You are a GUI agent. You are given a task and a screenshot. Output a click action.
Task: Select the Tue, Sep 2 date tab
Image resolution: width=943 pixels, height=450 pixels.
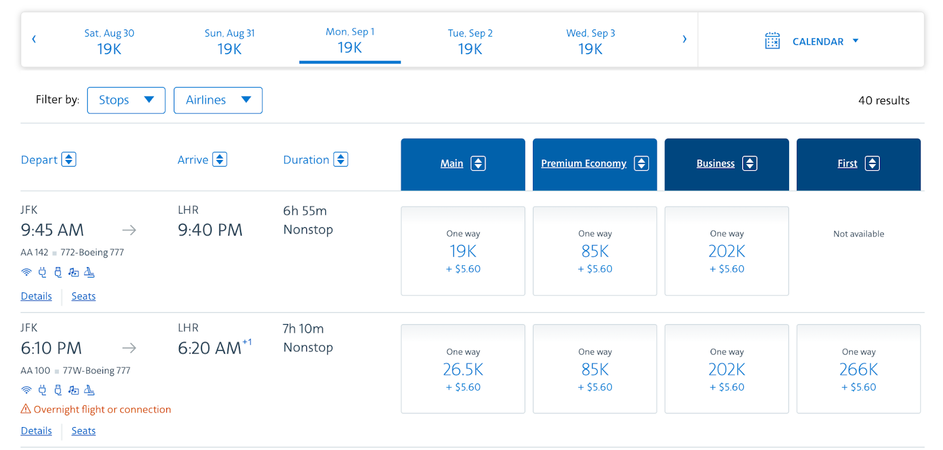point(470,41)
